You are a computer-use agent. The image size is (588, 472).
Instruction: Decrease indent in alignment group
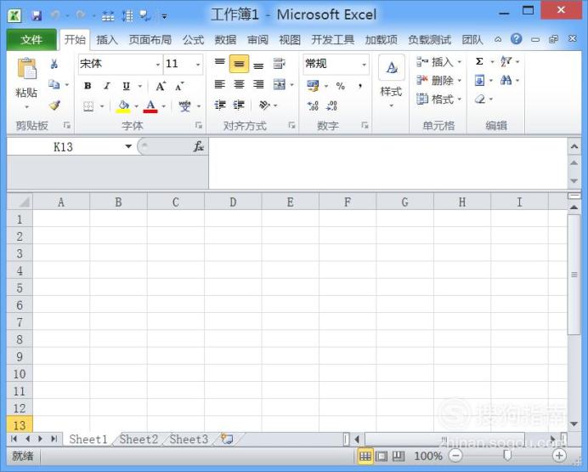(220, 105)
